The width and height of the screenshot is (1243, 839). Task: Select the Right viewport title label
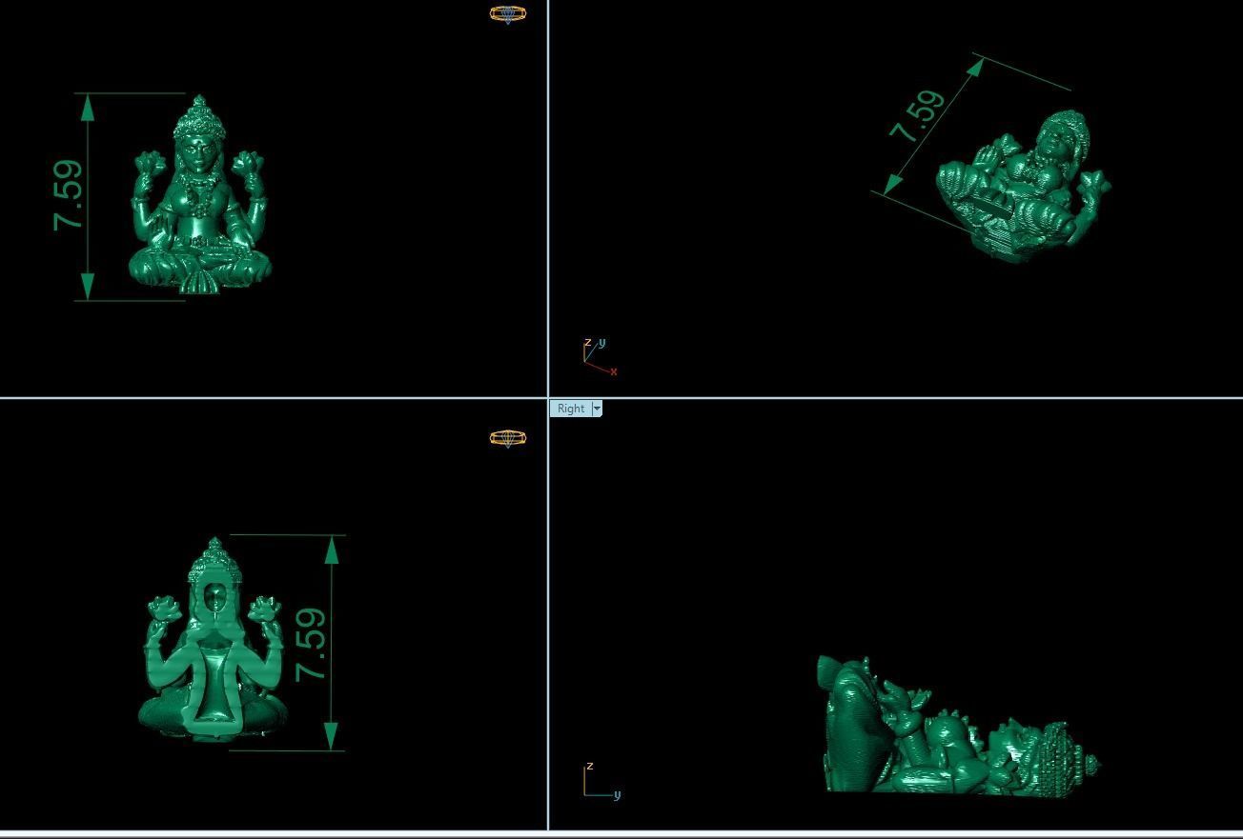(571, 409)
